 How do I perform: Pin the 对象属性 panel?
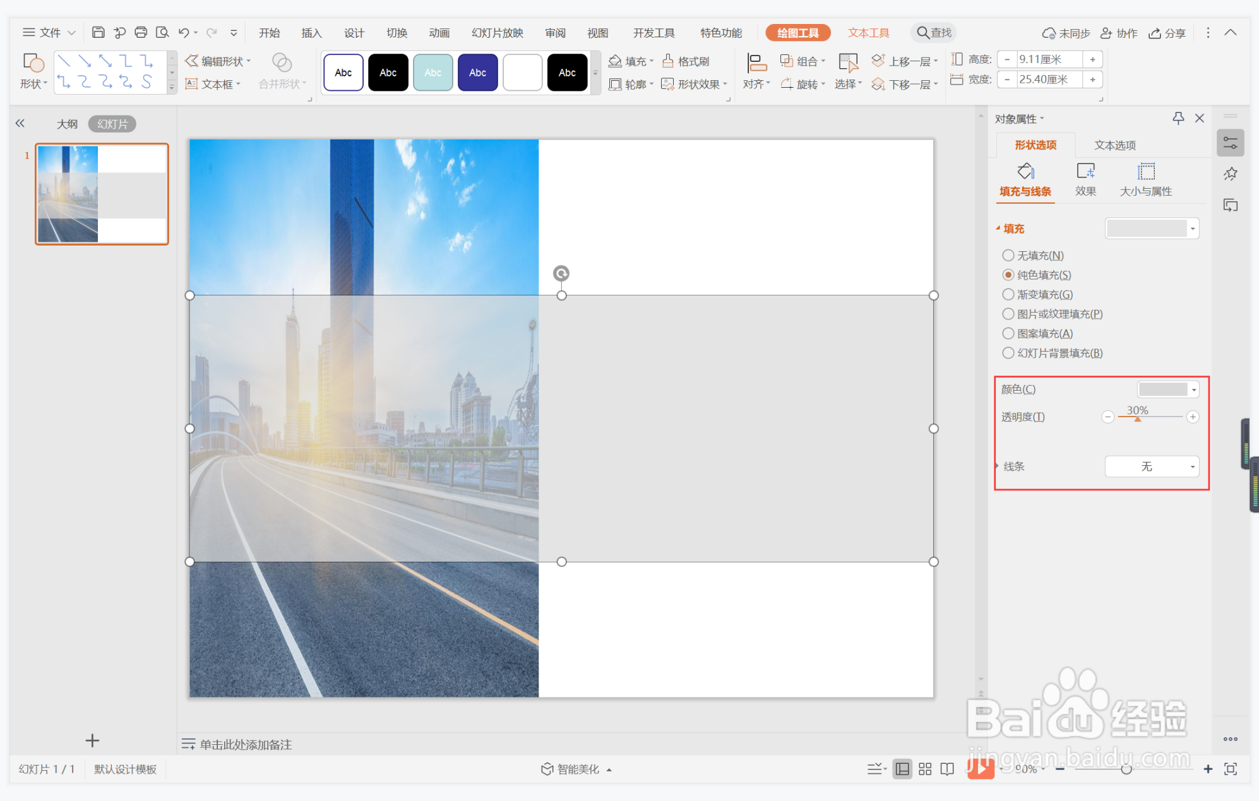click(1178, 118)
